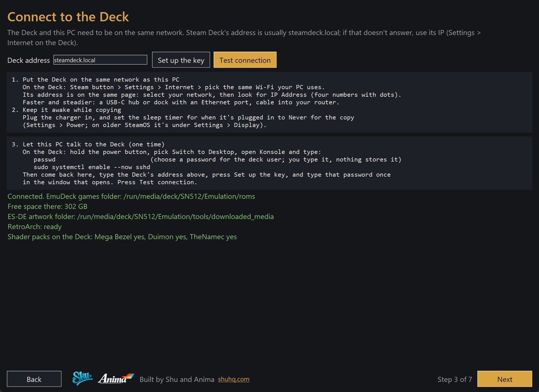Viewport: 539px width, 392px height.
Task: Click the Anima logo in footer
Action: click(x=116, y=379)
